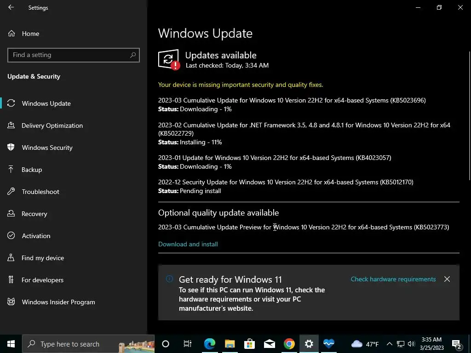This screenshot has height=353, width=471.
Task: Click the Type here to search box
Action: point(89,344)
